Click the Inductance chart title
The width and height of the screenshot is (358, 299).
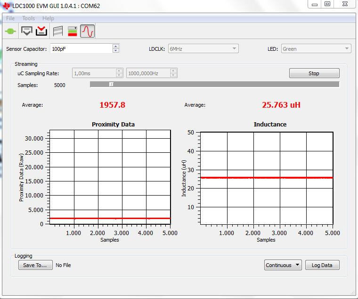(270, 125)
